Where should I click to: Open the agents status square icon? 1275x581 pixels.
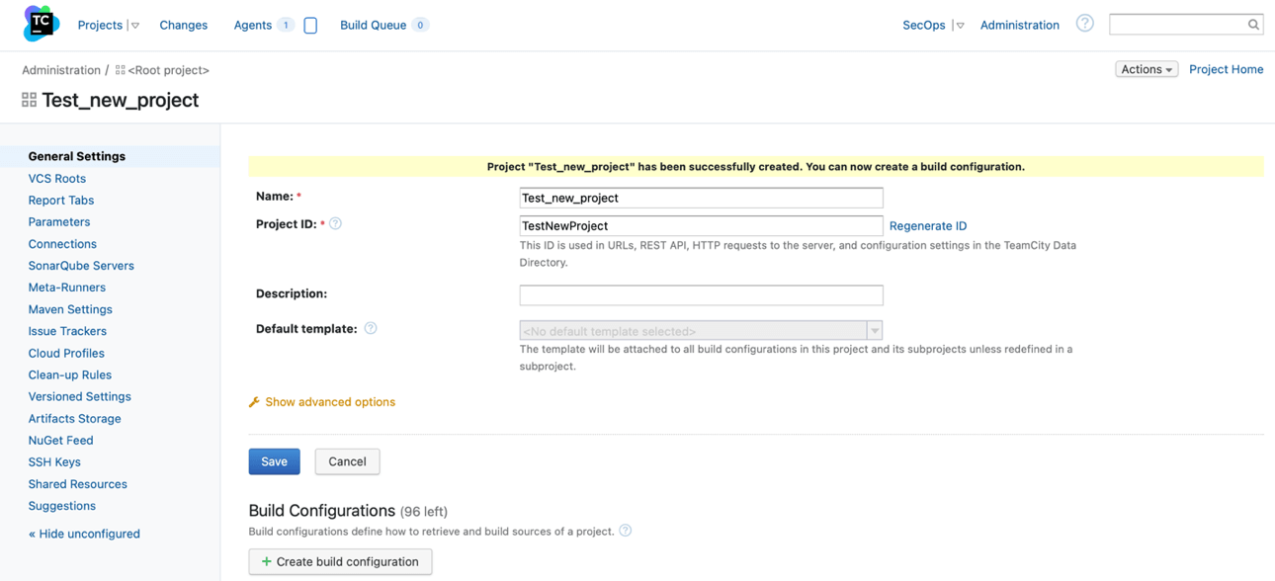pos(310,26)
